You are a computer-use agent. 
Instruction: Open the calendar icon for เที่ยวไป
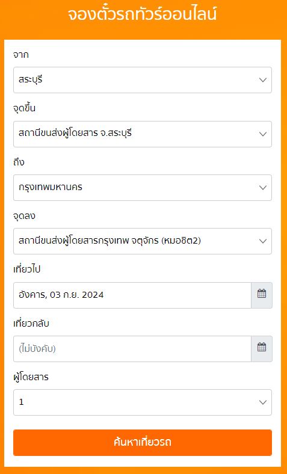tap(262, 295)
